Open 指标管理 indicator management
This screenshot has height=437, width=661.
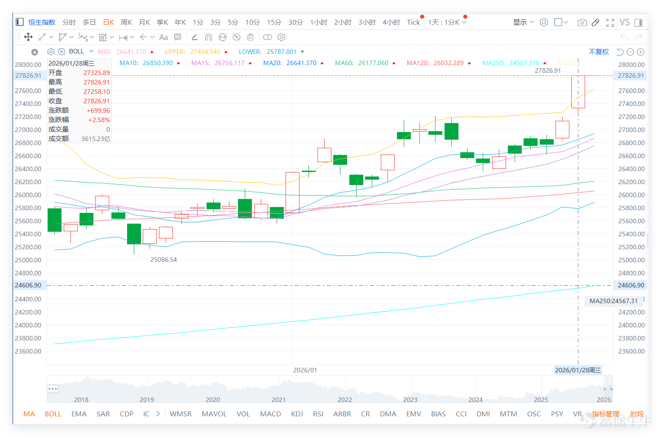605,414
